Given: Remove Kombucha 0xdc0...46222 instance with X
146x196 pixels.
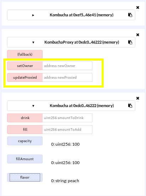Looking at the screenshot, I should pos(138,98).
